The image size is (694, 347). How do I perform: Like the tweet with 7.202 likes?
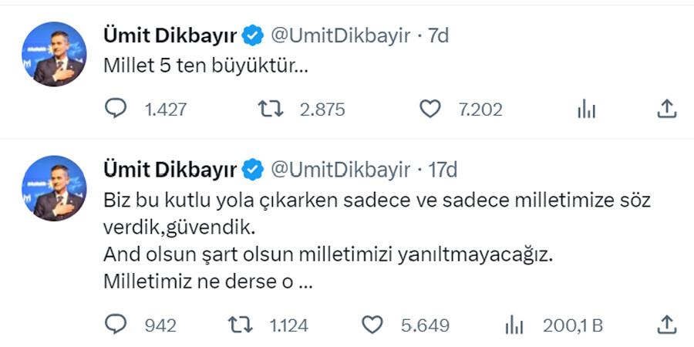click(x=430, y=109)
